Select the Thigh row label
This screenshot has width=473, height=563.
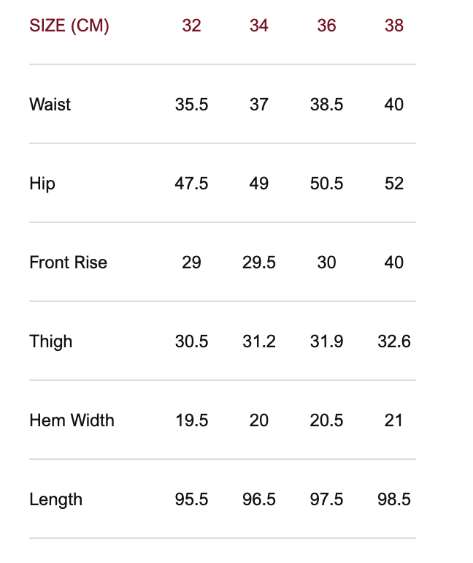pyautogui.click(x=51, y=341)
